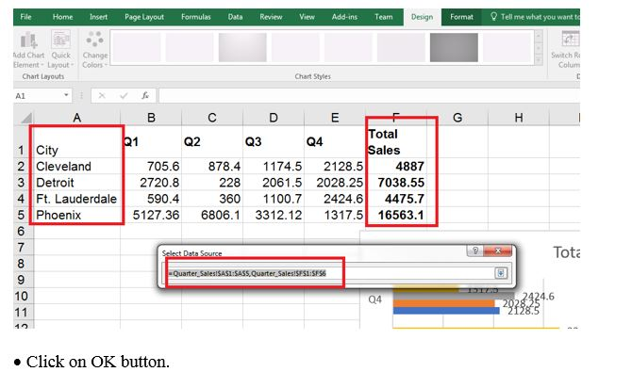Open the Add Chart Element menu

[x=28, y=50]
